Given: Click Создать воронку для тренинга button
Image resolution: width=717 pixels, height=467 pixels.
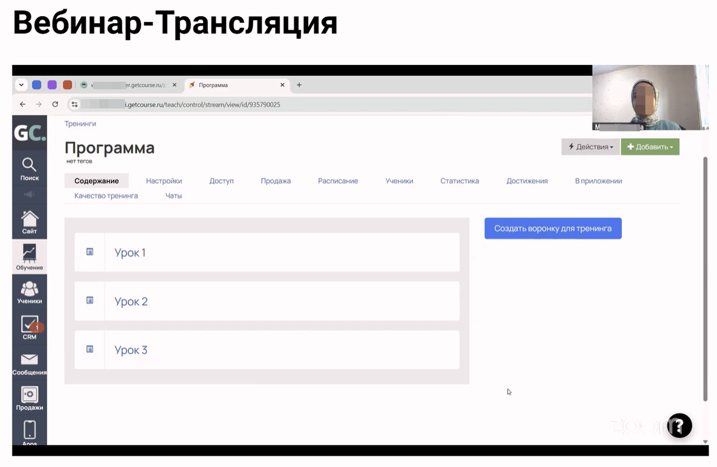Looking at the screenshot, I should coord(553,228).
